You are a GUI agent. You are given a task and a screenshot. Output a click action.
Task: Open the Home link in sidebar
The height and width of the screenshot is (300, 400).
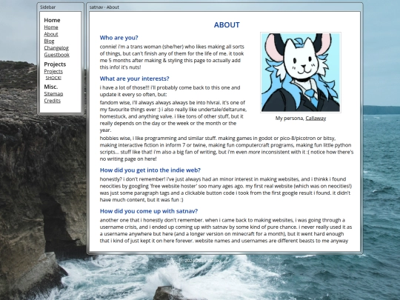point(51,27)
